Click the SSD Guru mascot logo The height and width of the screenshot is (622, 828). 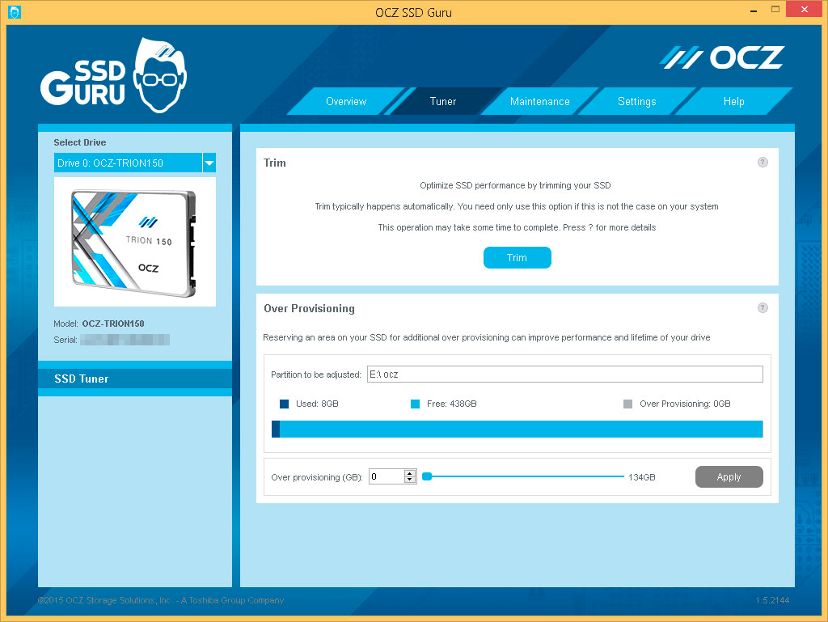(x=159, y=75)
